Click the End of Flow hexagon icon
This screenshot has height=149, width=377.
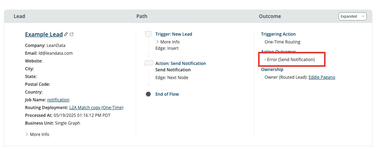coord(148,94)
